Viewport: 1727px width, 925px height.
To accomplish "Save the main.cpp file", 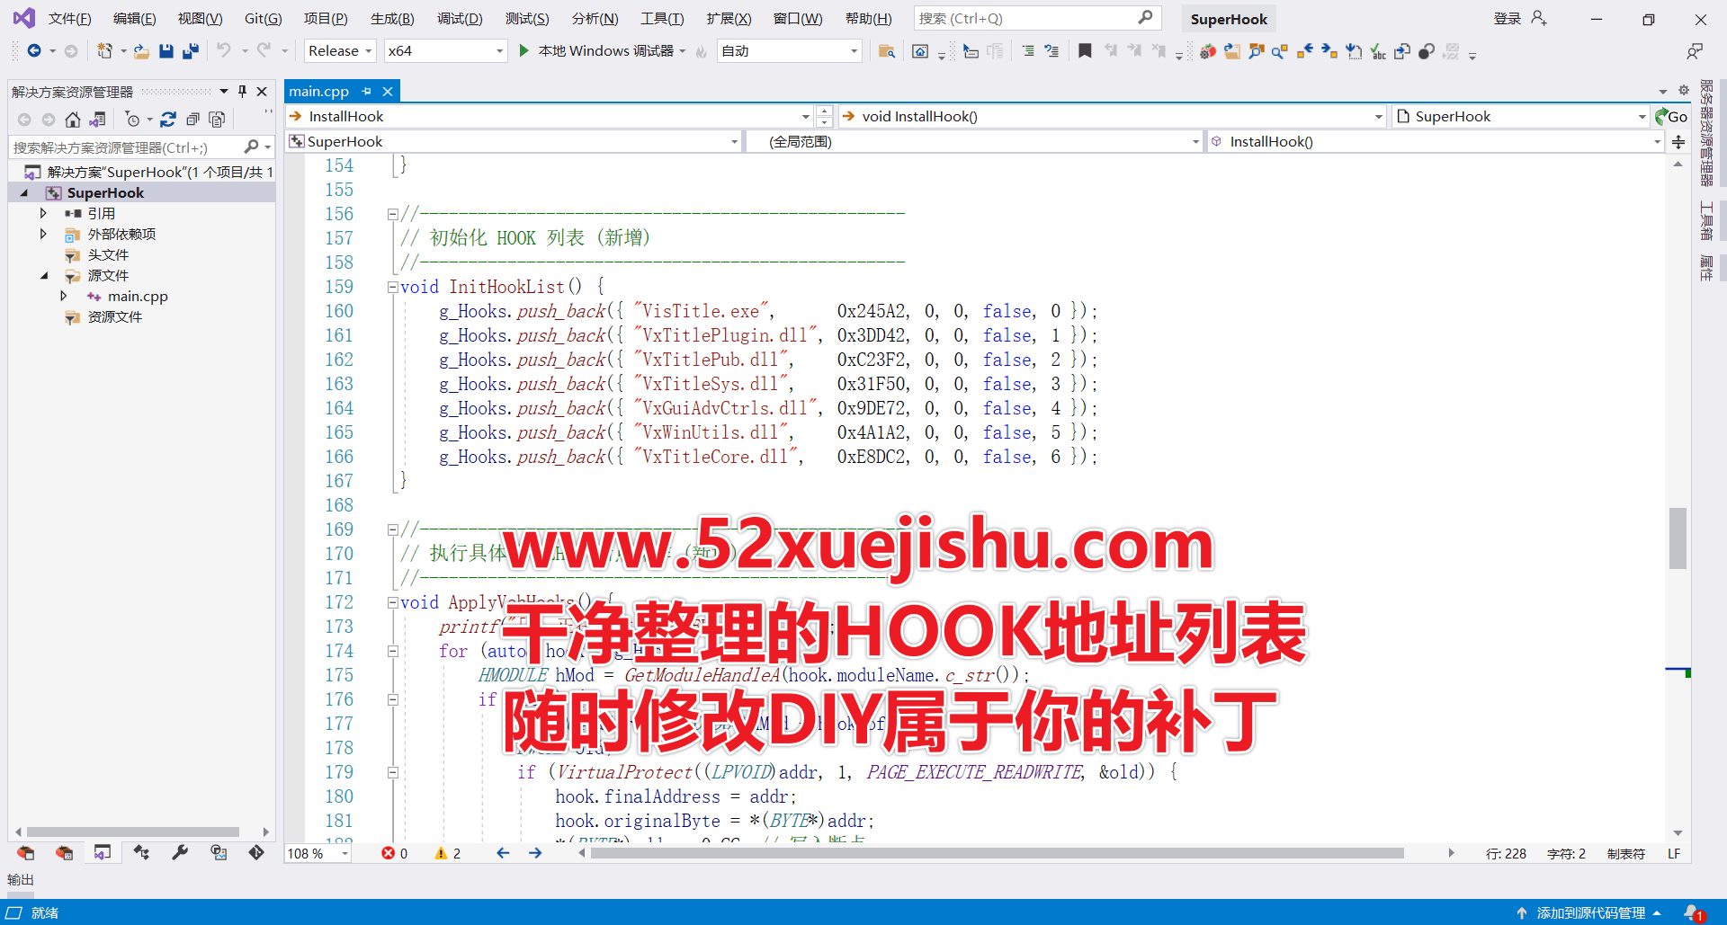I will (x=166, y=51).
